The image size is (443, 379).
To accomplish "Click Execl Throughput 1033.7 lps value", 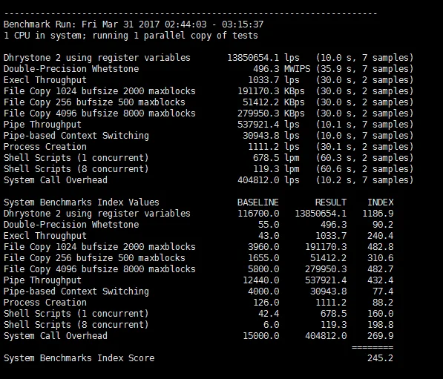I will (x=274, y=80).
